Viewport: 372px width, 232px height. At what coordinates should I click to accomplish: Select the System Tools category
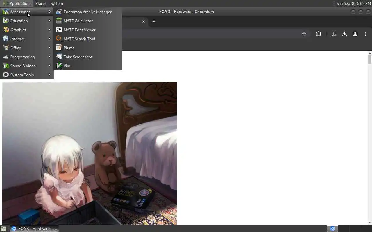(27, 75)
